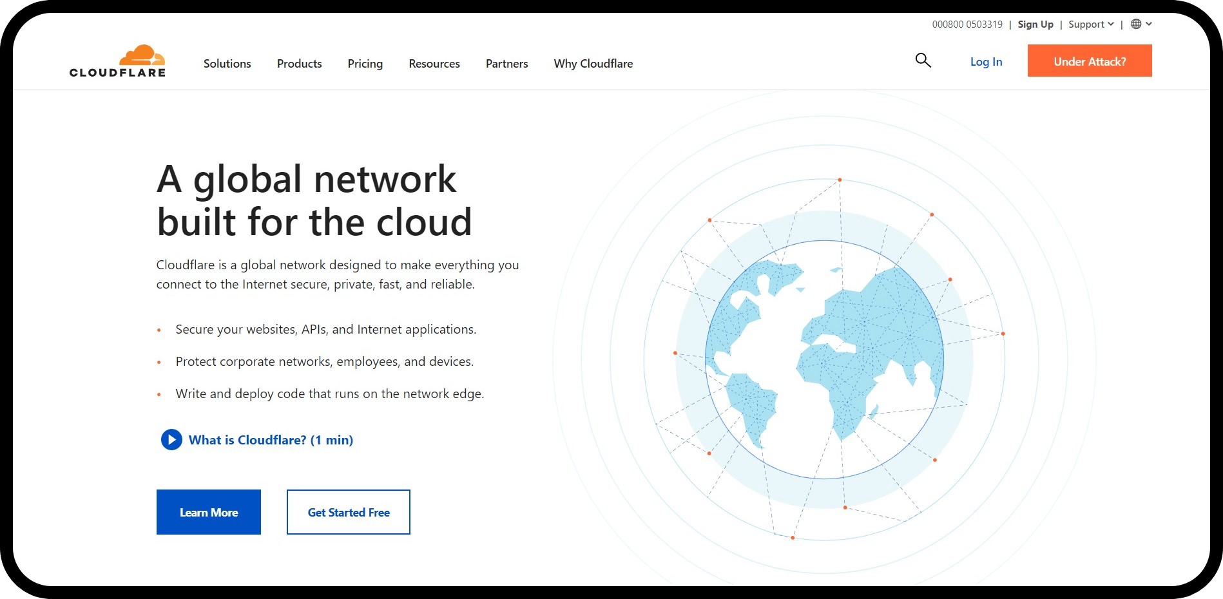Click the globe network illustration
Screen dimensions: 1223x599
824,359
